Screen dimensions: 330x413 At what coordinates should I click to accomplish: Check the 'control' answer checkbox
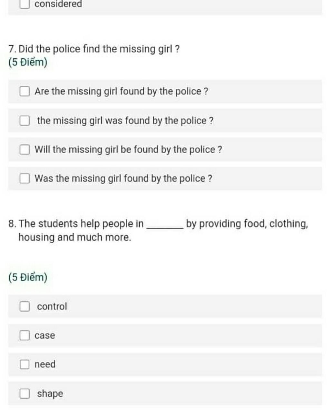pos(24,306)
